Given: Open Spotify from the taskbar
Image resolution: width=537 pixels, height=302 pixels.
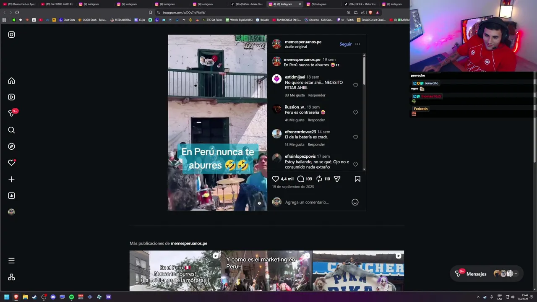Looking at the screenshot, I should pos(71,297).
